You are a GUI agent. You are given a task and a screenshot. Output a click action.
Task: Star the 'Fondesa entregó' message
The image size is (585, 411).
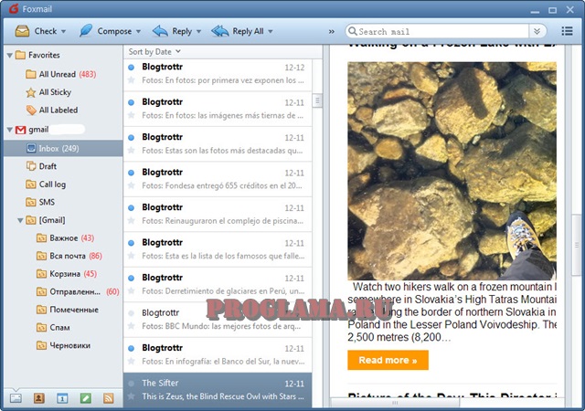click(131, 185)
